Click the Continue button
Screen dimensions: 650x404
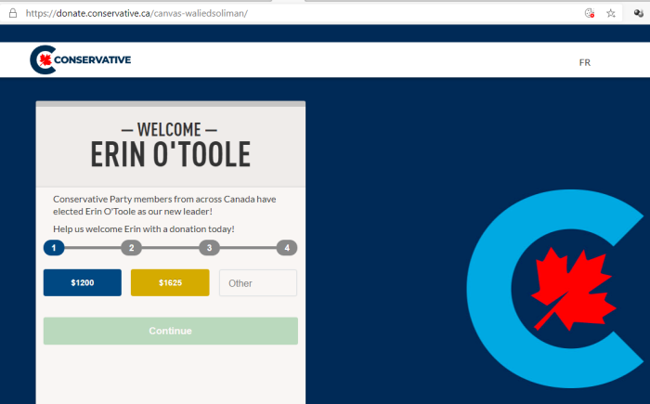point(170,331)
